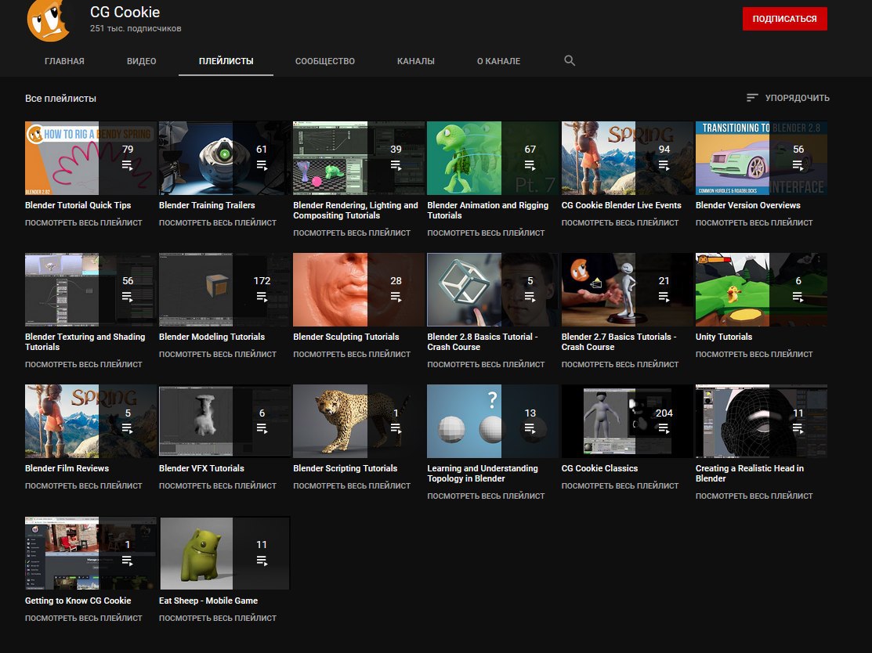Open Blender Film Reviews playlist title
The image size is (872, 653).
67,468
